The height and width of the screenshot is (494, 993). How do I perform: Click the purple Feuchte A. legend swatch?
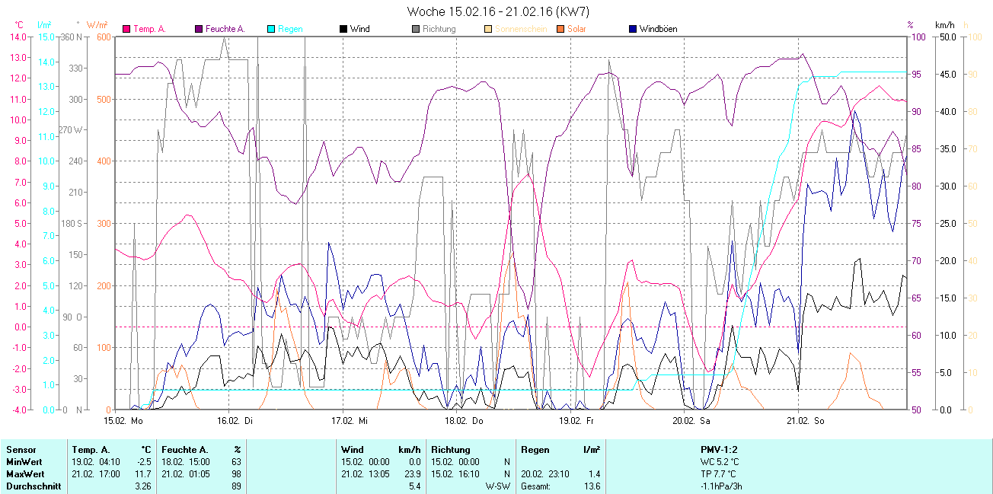click(199, 29)
